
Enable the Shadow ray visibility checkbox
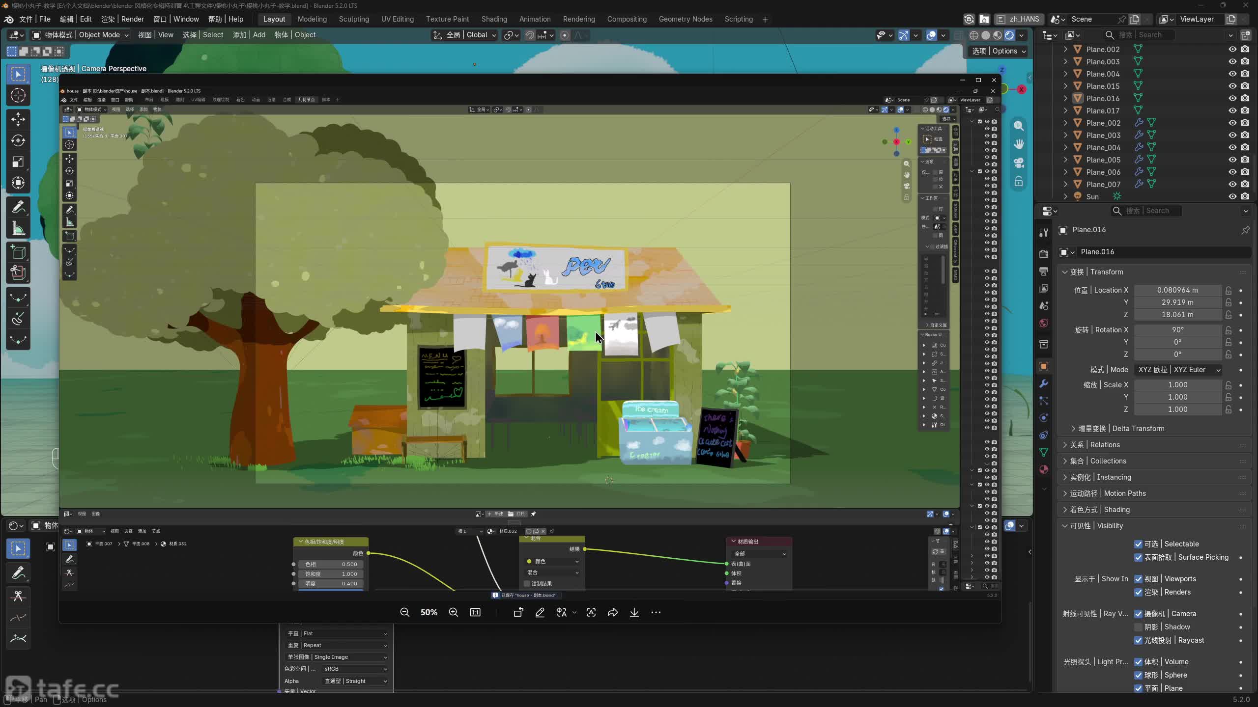pyautogui.click(x=1138, y=627)
